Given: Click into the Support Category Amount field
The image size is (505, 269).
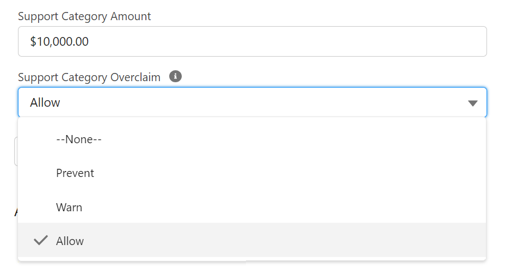Looking at the screenshot, I should click(252, 41).
